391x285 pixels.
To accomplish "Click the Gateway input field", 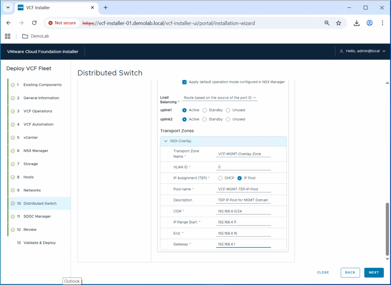I will pyautogui.click(x=243, y=244).
